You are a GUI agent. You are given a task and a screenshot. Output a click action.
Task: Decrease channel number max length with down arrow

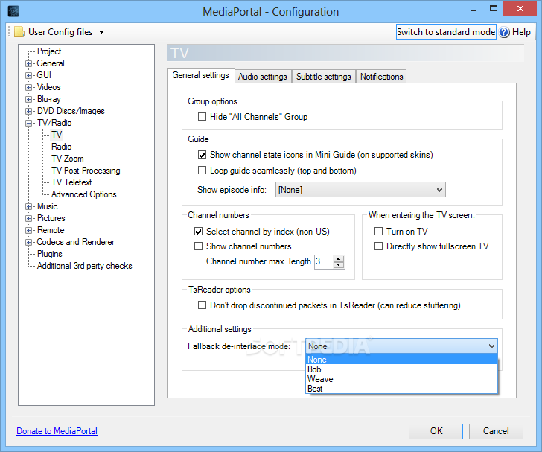pyautogui.click(x=339, y=265)
